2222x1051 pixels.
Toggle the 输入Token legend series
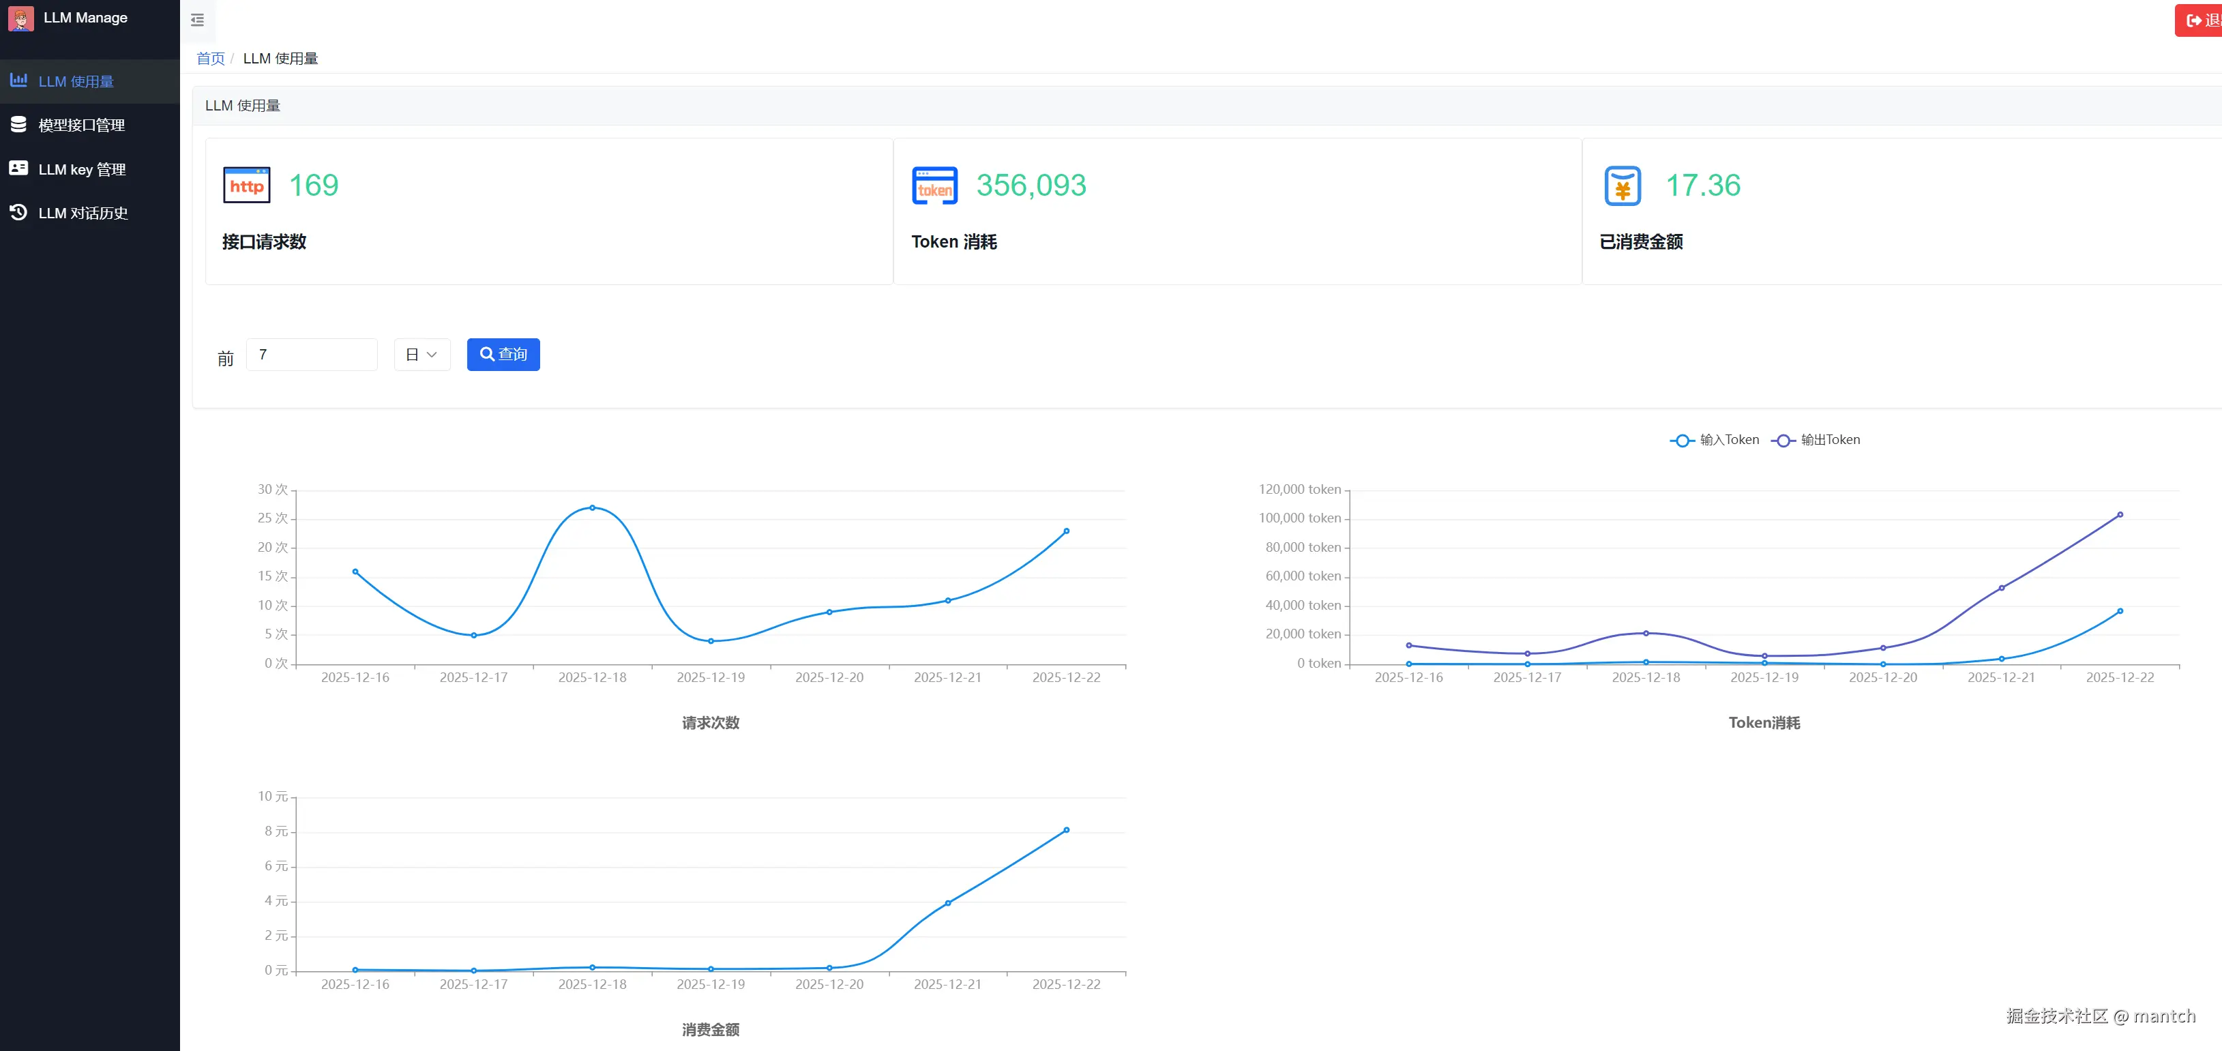1715,440
